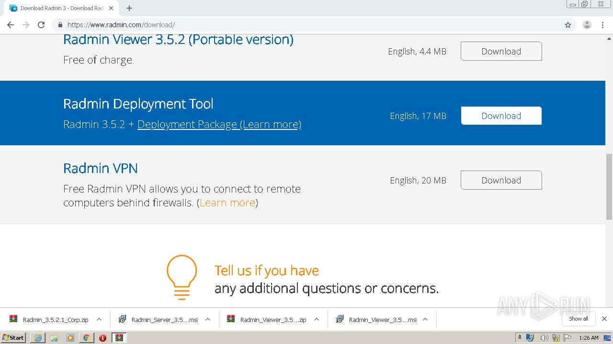
Task: Download Radmin VPN
Action: (501, 180)
